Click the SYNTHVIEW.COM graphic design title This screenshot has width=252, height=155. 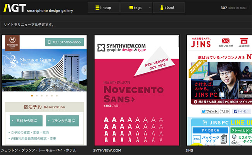coord(126,48)
